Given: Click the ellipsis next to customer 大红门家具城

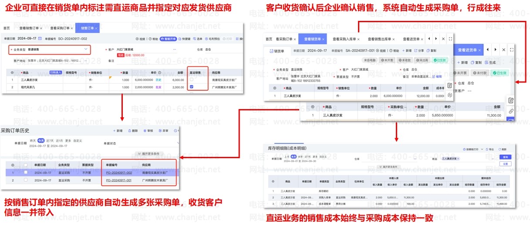Looking at the screenshot, I should pos(175,49).
